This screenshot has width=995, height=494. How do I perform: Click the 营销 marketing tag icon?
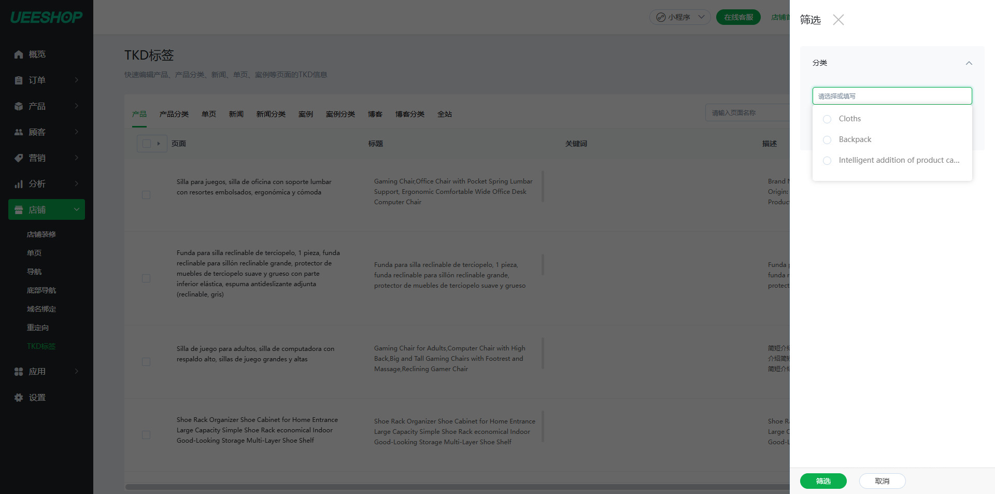pyautogui.click(x=19, y=158)
